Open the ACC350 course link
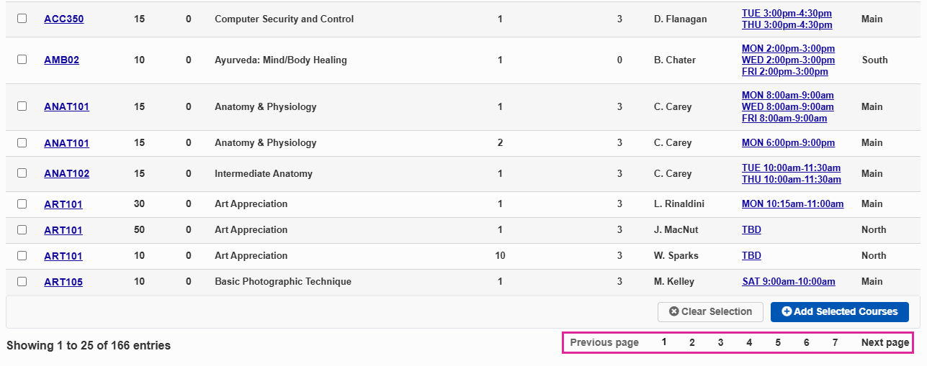This screenshot has width=927, height=366. (x=63, y=19)
